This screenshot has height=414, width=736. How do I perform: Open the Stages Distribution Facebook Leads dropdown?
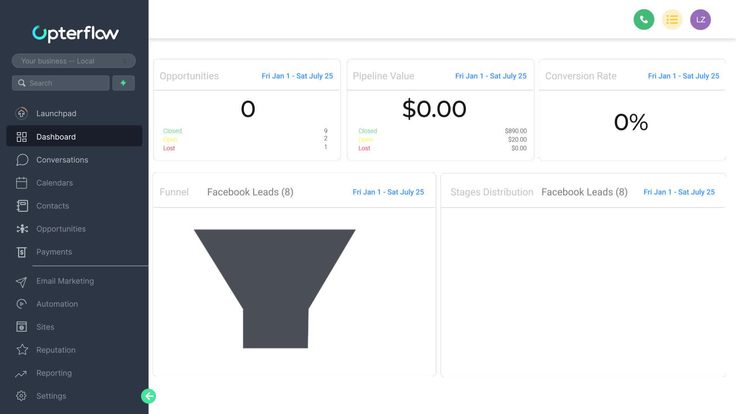(x=584, y=192)
